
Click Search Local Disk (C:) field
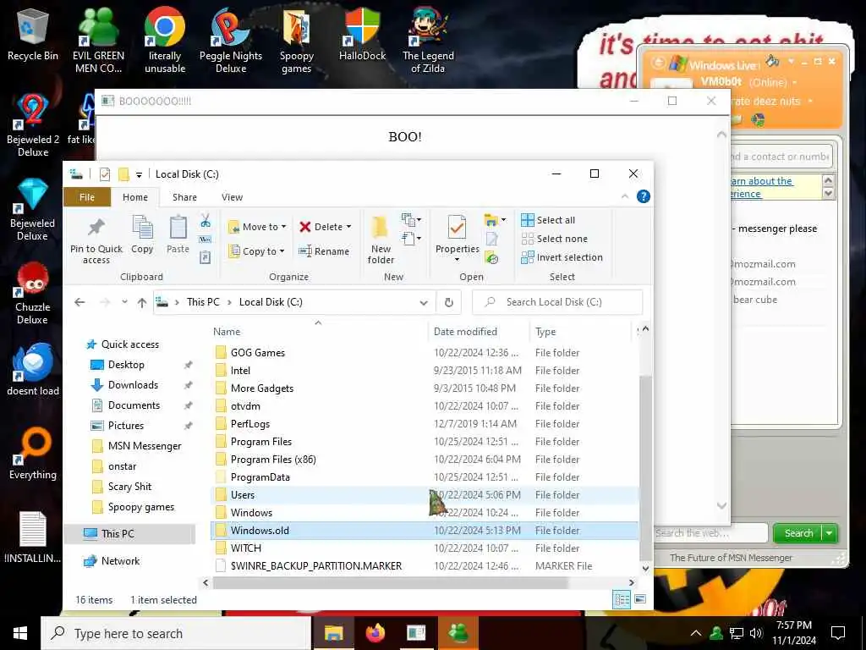click(557, 302)
